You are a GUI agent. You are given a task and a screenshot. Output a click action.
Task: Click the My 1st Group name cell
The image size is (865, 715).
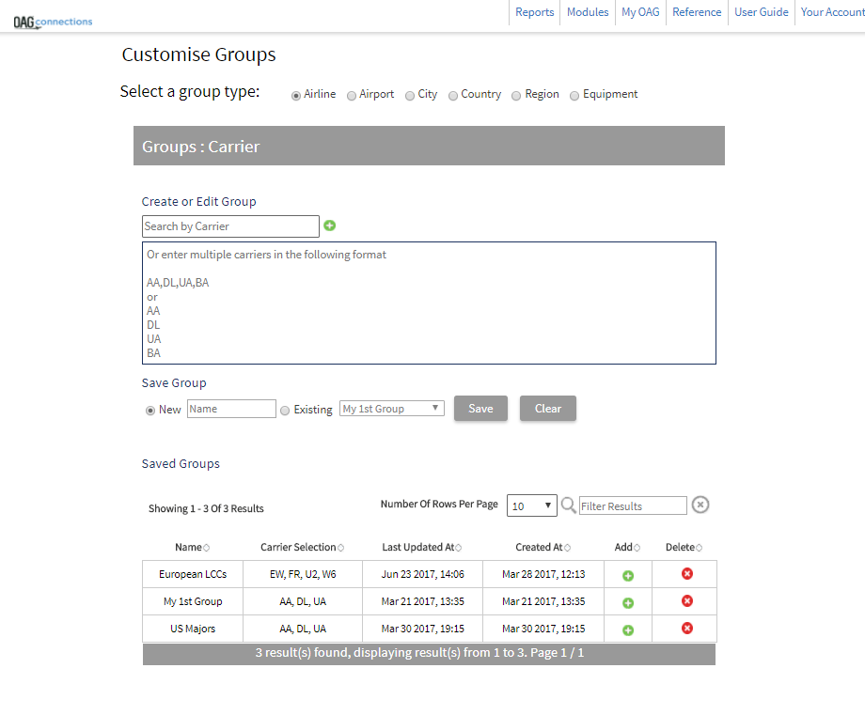tap(193, 601)
